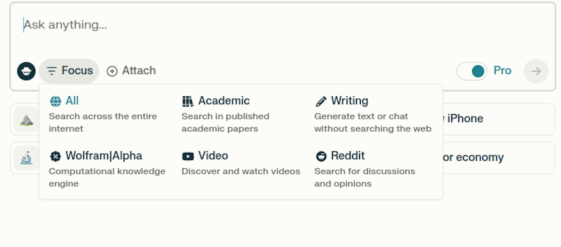Image resolution: width=561 pixels, height=247 pixels.
Task: Select the Writing pencil icon
Action: tap(321, 101)
